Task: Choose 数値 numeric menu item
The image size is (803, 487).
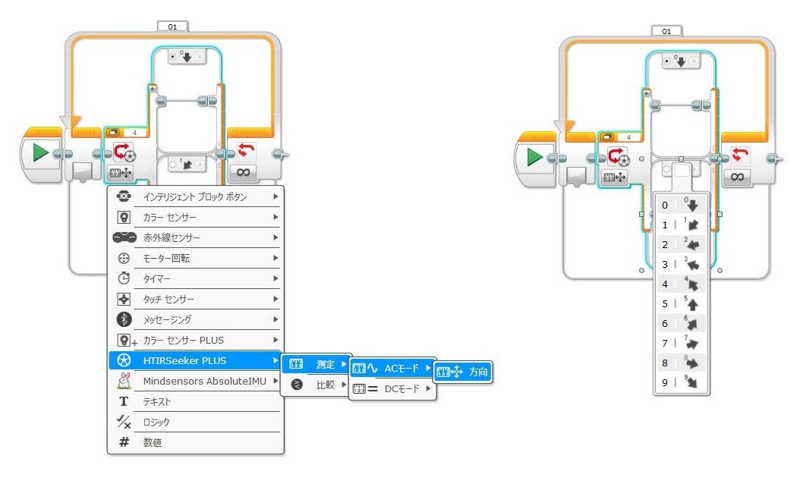Action: 196,442
